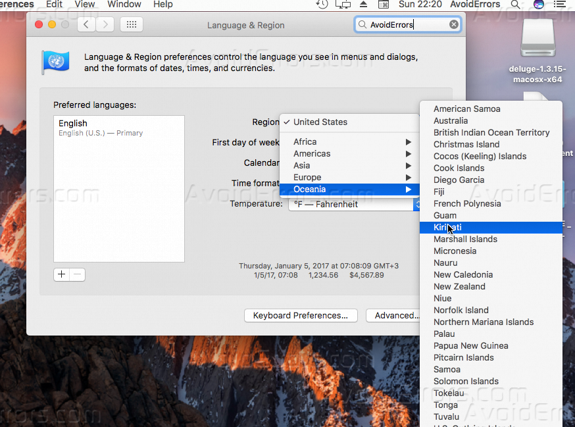Click the back navigation arrow

85,24
